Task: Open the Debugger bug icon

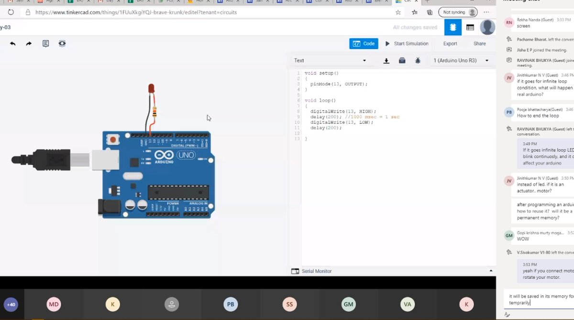Action: (418, 61)
